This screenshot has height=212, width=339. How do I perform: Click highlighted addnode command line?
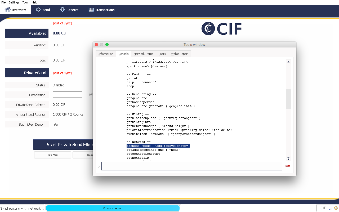point(158,146)
